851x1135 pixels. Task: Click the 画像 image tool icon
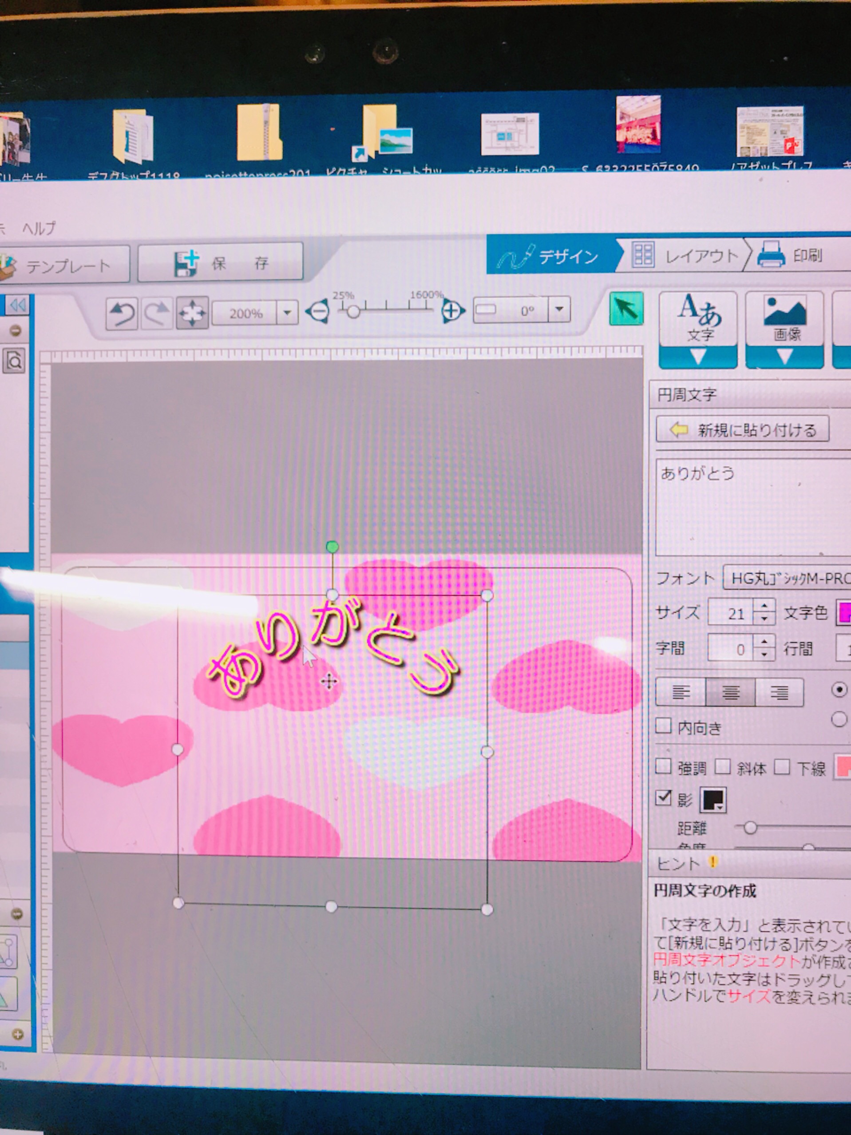pyautogui.click(x=785, y=319)
